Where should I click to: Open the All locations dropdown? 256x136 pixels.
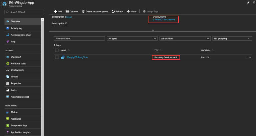pyautogui.click(x=185, y=39)
